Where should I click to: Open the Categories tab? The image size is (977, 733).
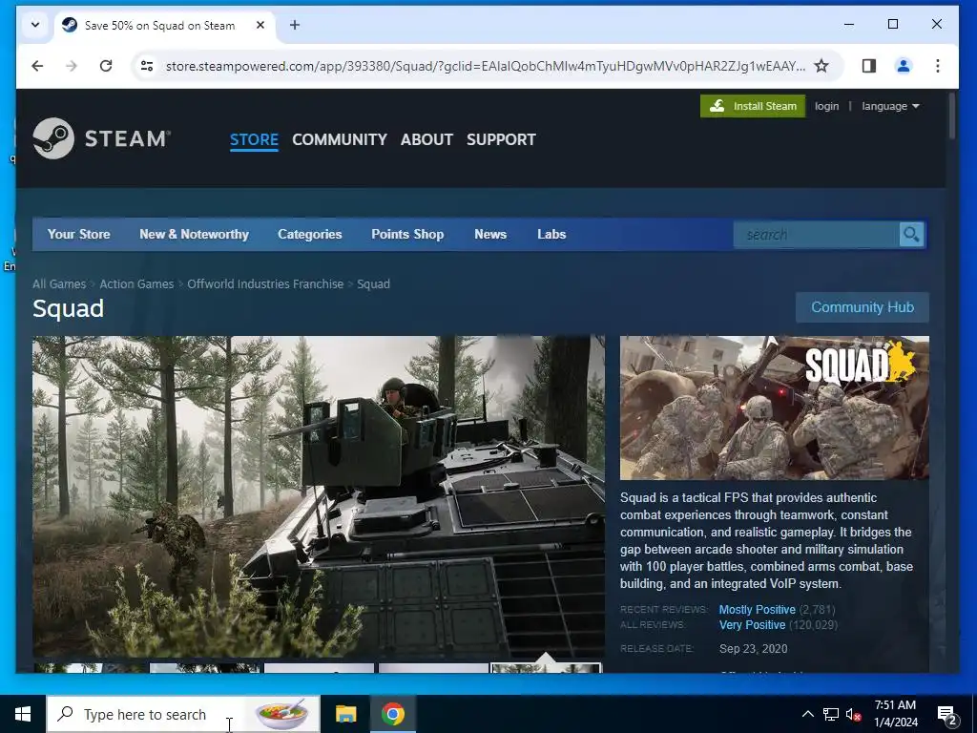click(310, 235)
